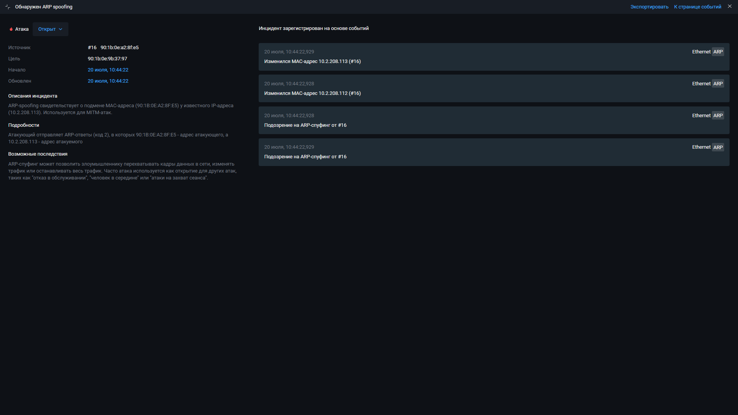Click the Экспортировать link
Image resolution: width=738 pixels, height=415 pixels.
(x=649, y=7)
